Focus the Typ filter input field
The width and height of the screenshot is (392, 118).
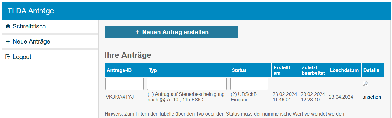point(187,84)
